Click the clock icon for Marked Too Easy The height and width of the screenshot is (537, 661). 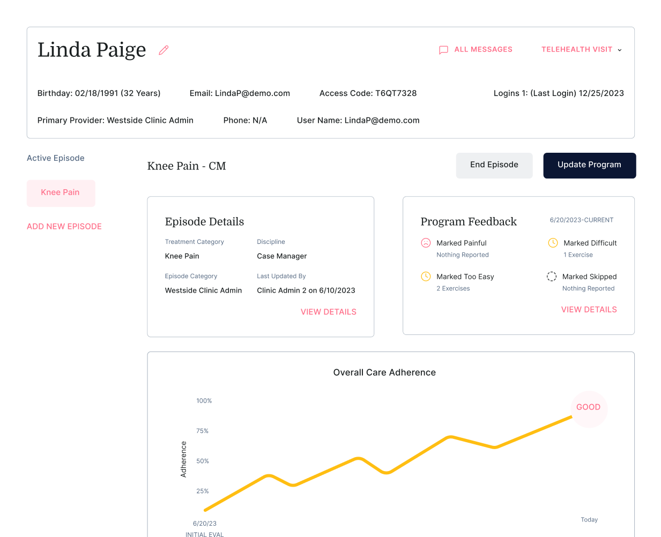(426, 277)
